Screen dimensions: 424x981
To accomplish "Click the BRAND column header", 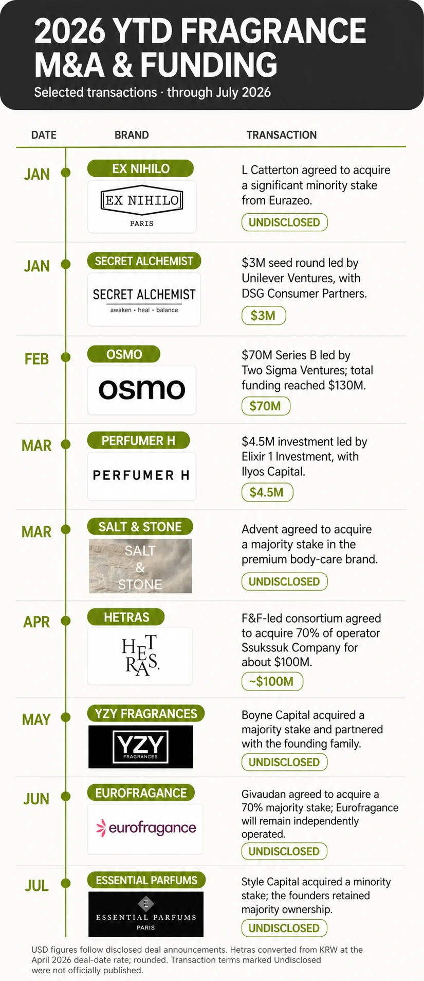I will pos(132,135).
